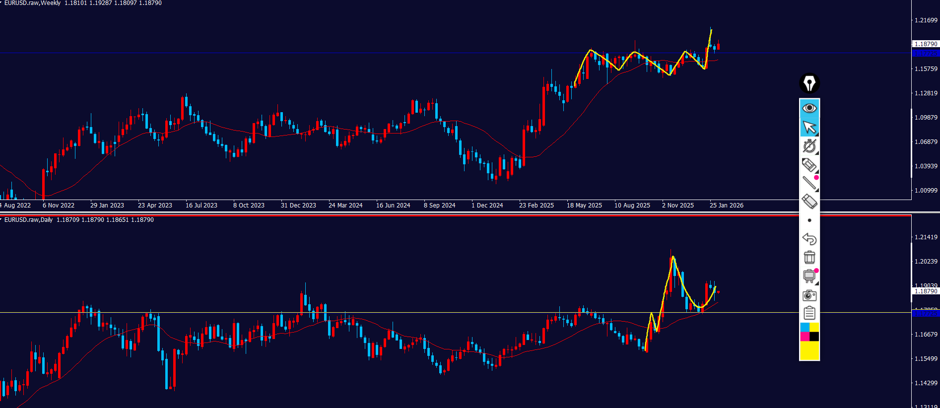Click the EURUSD.raw,Daily chart title
Screen dimensions: 940x408
[x=28, y=220]
